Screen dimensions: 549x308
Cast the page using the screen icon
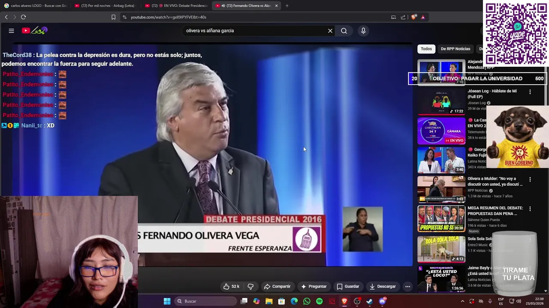tap(393, 17)
